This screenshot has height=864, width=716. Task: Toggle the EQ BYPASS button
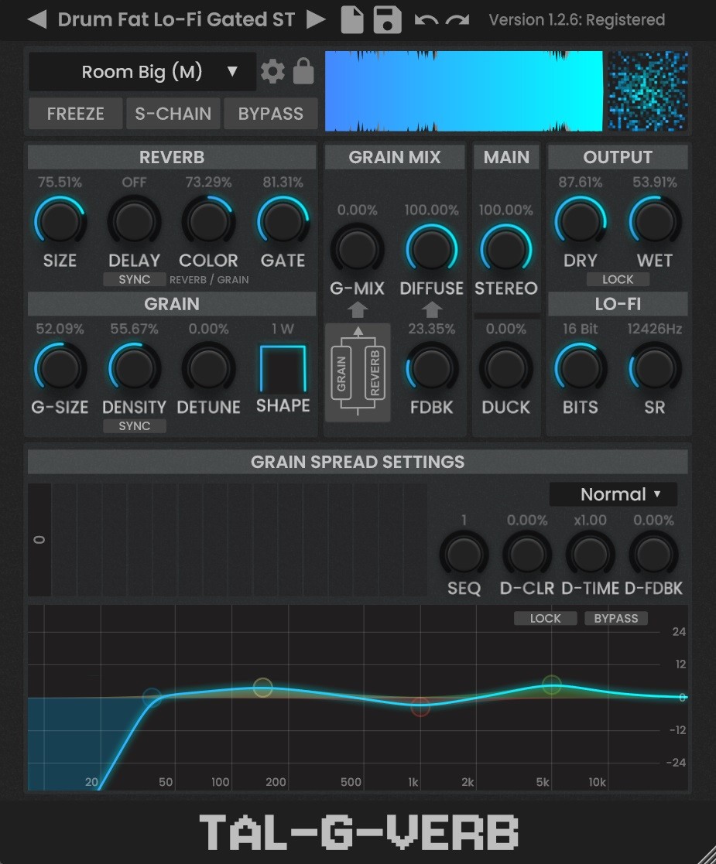(616, 618)
